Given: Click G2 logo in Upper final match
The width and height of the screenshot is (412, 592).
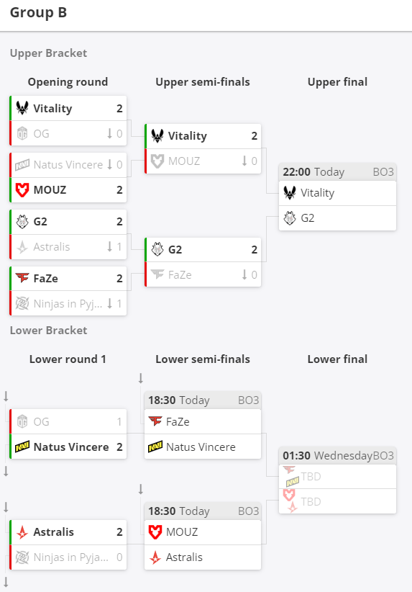Looking at the screenshot, I should tap(290, 218).
